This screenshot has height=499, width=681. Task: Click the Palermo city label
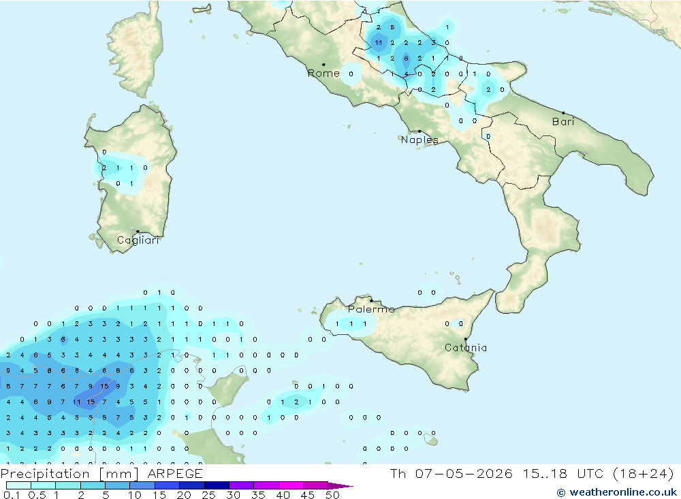(371, 309)
